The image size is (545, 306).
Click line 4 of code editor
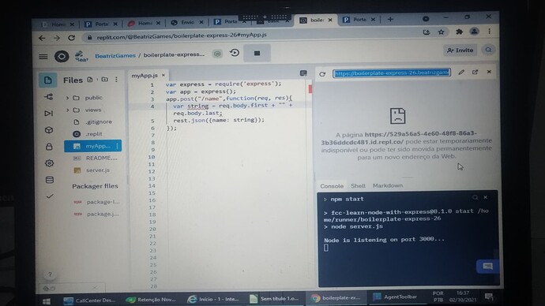pos(232,106)
